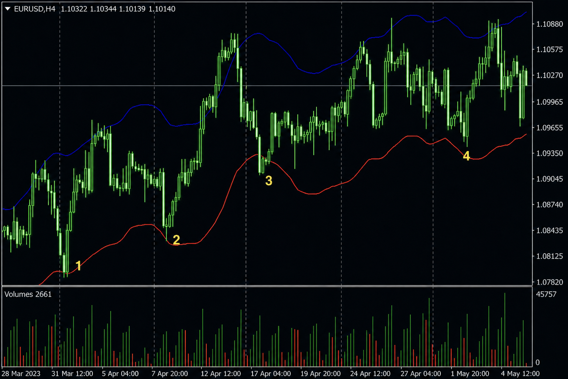Click the 1.10270 price level label
568x379 pixels.
pyautogui.click(x=550, y=76)
